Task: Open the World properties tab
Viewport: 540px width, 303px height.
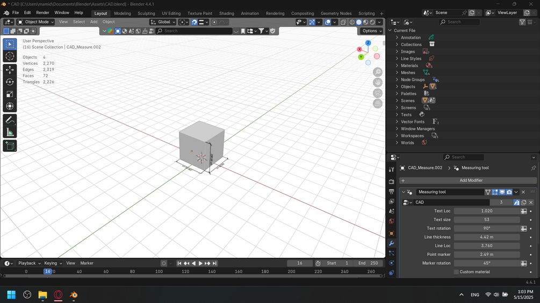Action: tap(391, 221)
